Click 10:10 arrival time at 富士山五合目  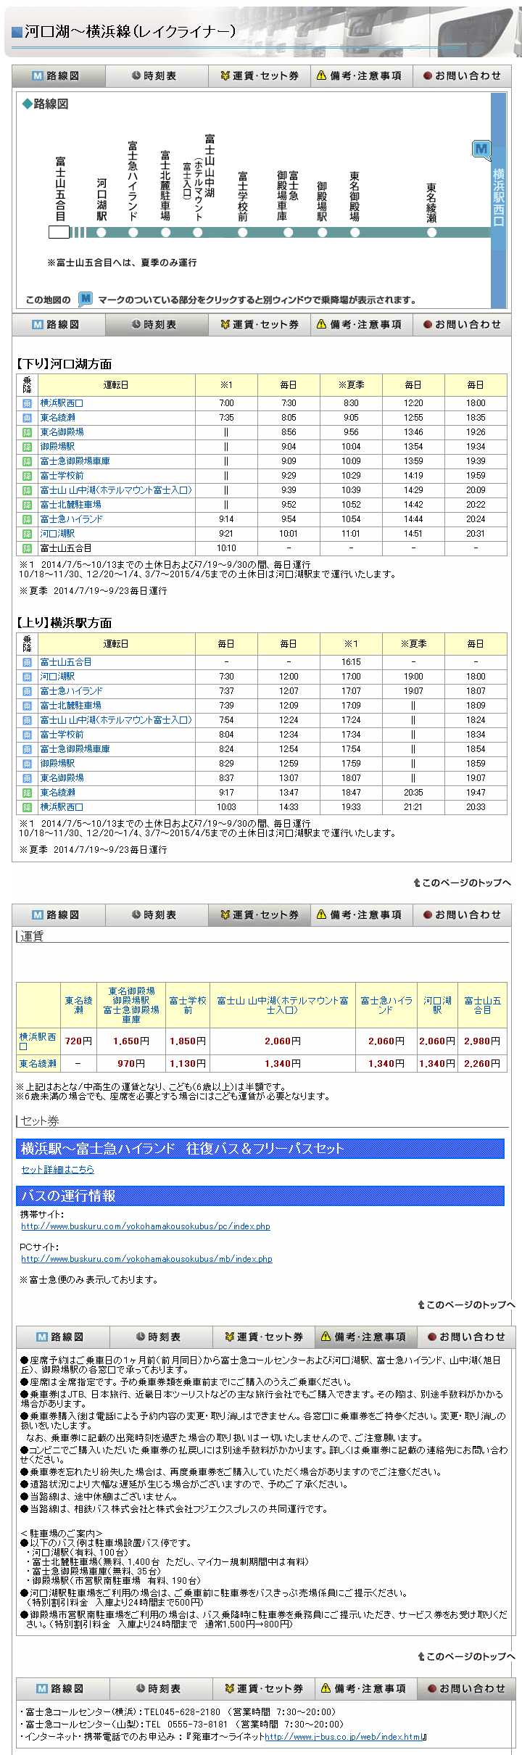(x=226, y=548)
